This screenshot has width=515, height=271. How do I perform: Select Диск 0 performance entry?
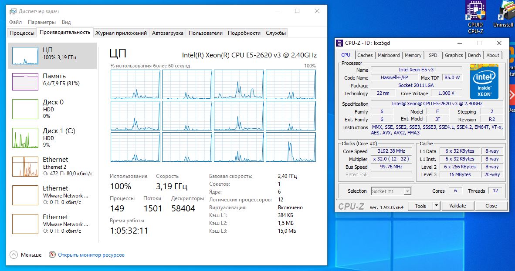53,109
